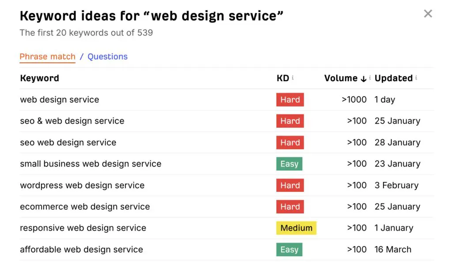
Task: Click the KD column header
Action: click(x=282, y=78)
